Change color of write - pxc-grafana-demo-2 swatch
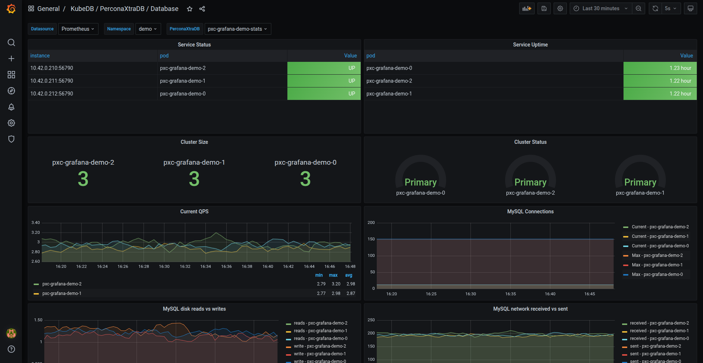Image resolution: width=703 pixels, height=363 pixels. [289, 347]
